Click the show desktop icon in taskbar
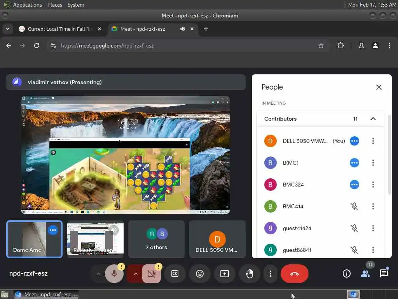 point(5,294)
